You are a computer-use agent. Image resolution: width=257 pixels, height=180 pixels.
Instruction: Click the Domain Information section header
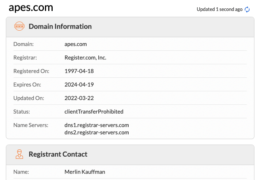click(60, 26)
